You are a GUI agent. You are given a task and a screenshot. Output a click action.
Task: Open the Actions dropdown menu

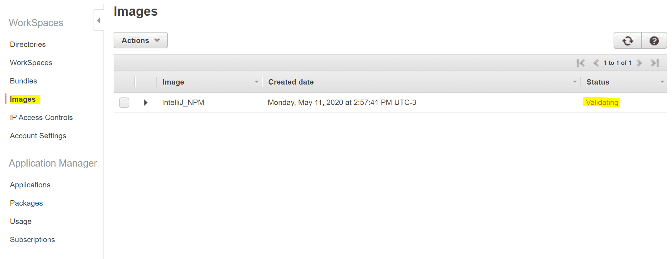(140, 40)
